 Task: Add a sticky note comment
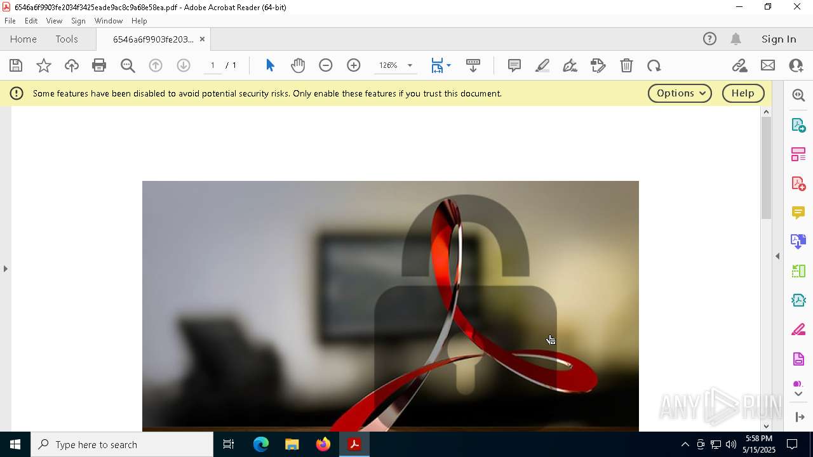point(514,65)
